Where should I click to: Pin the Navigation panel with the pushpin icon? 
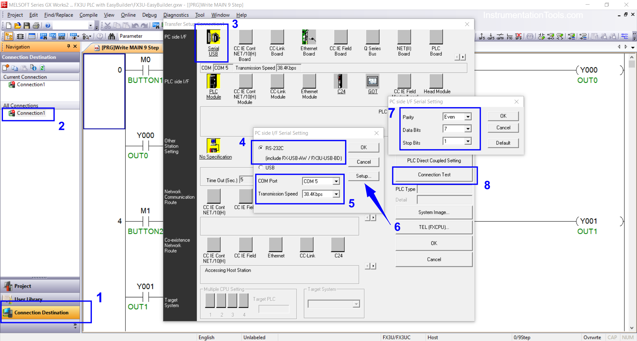click(68, 46)
